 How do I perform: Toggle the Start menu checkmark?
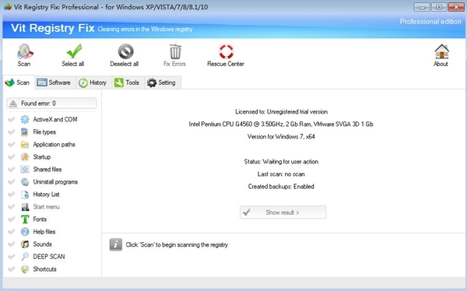click(12, 207)
